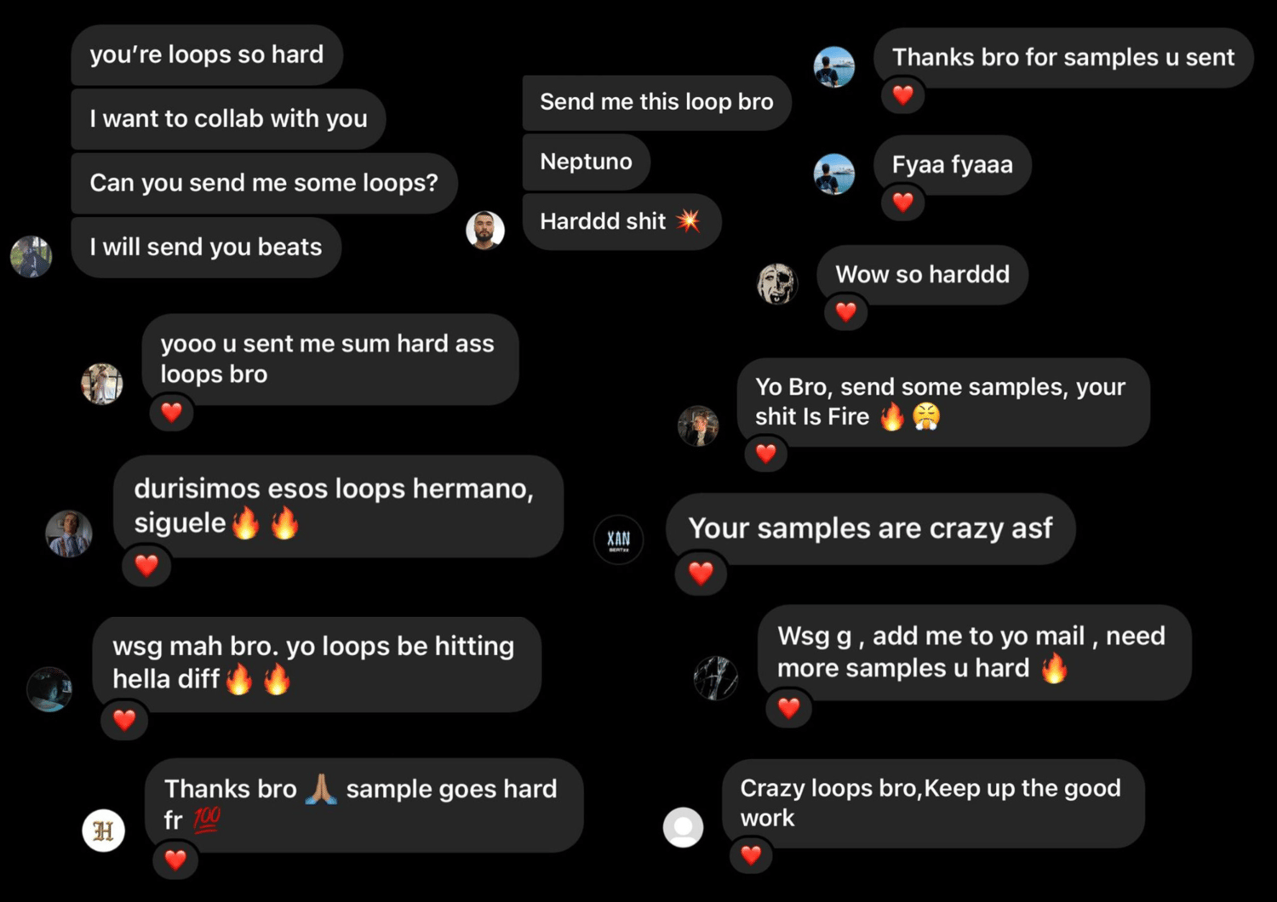Open the skull mask profile avatar

pos(777,283)
